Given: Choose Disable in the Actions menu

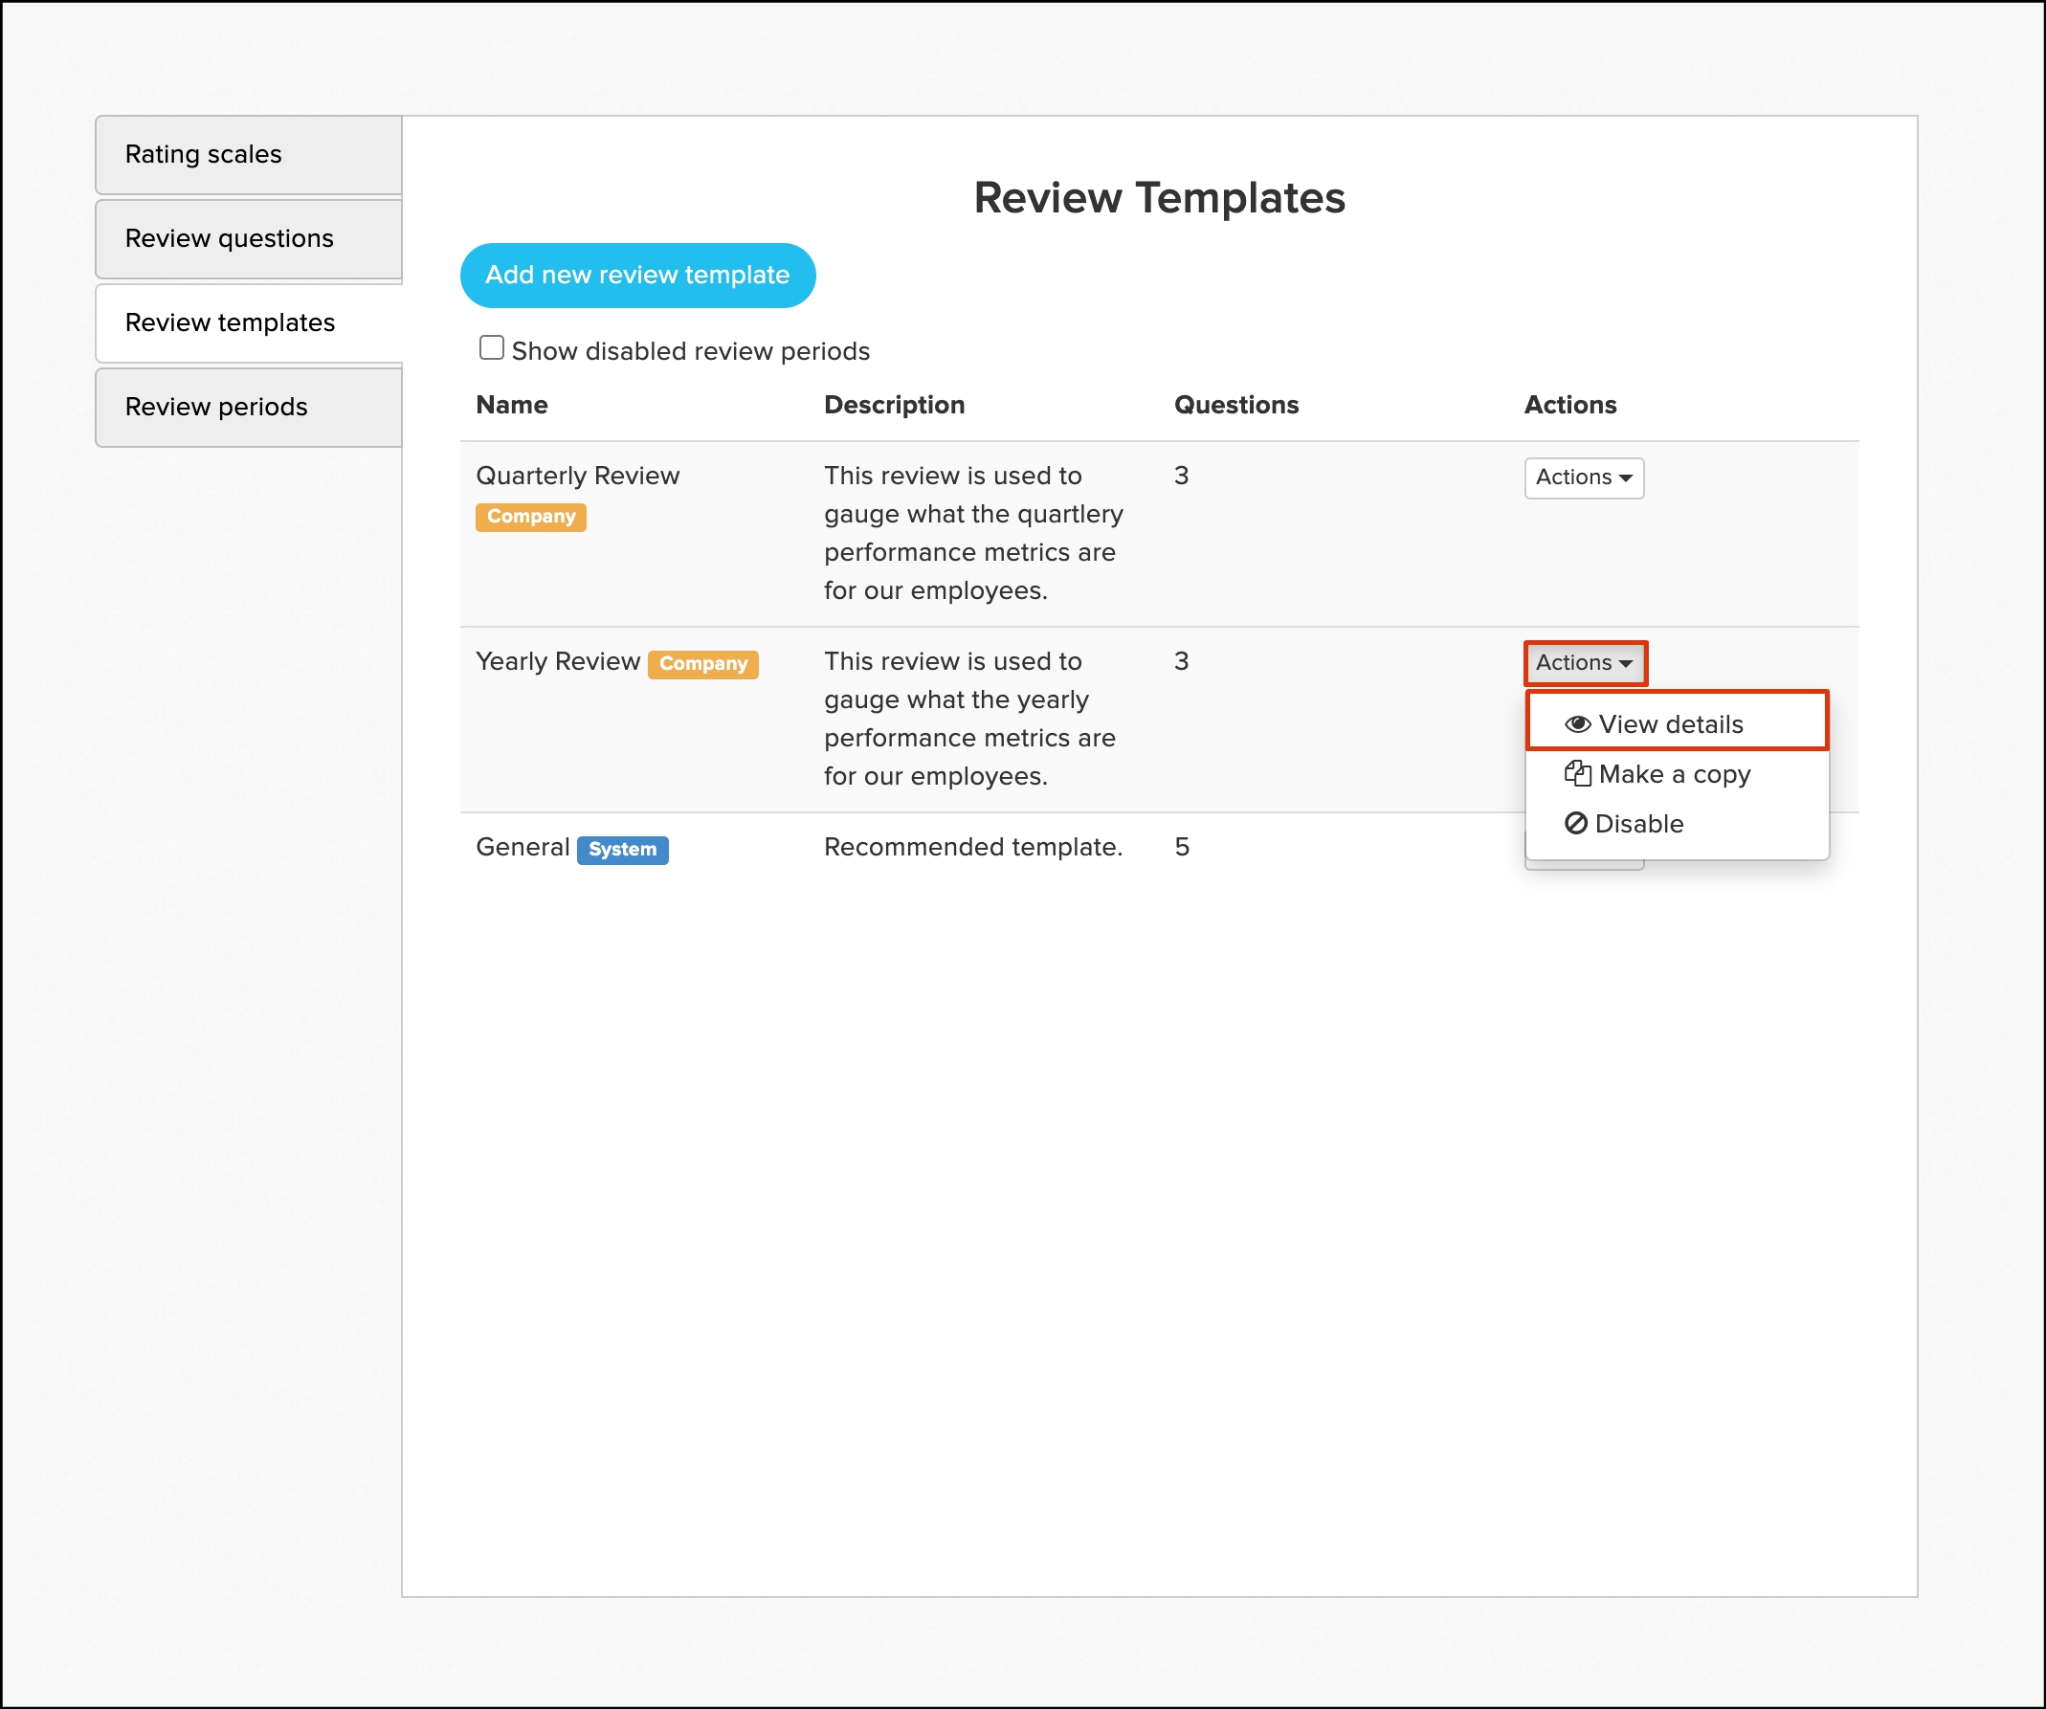Looking at the screenshot, I should 1637,823.
